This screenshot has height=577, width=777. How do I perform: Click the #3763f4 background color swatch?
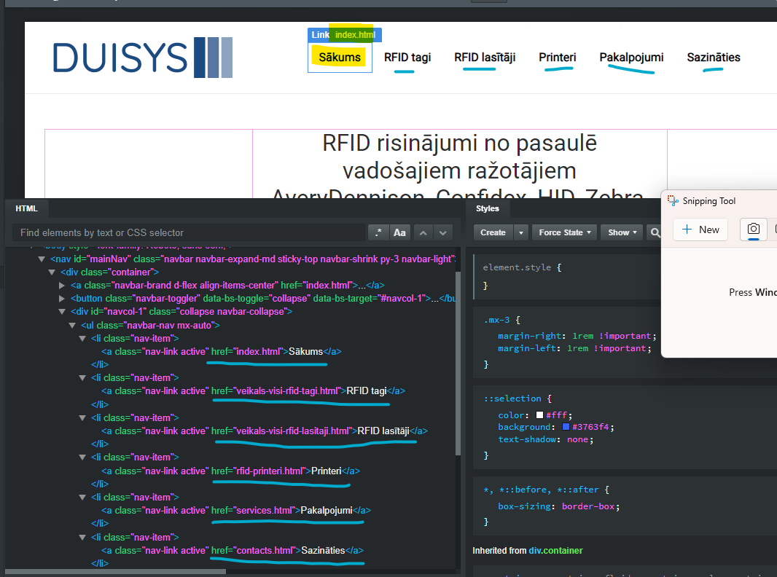tap(566, 427)
